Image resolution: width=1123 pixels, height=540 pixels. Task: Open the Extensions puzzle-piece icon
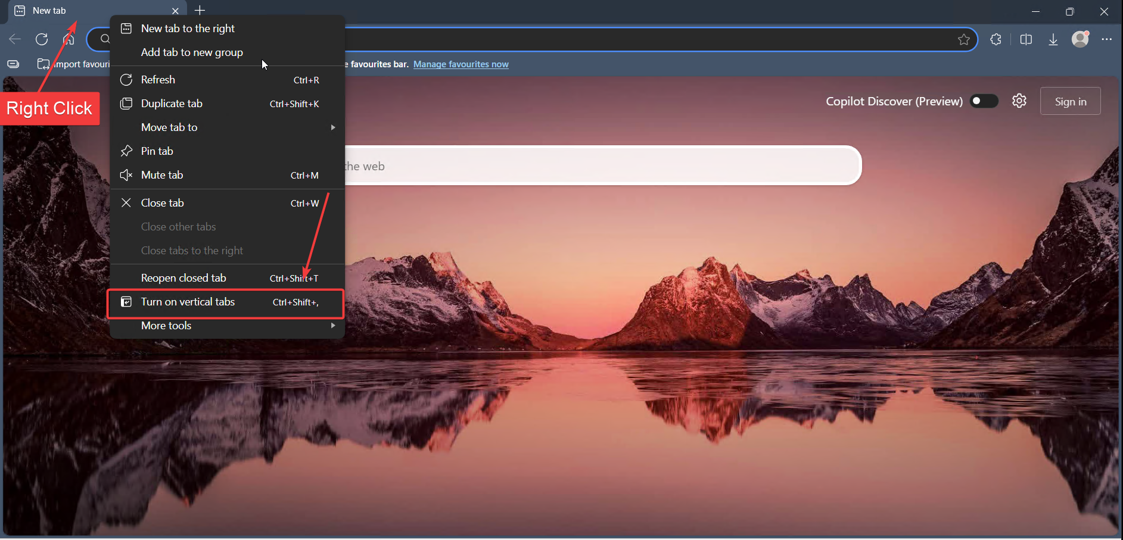coord(996,39)
